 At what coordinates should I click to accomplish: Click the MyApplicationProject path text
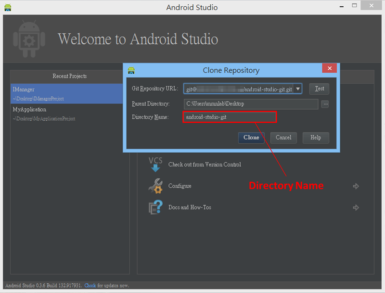[44, 119]
